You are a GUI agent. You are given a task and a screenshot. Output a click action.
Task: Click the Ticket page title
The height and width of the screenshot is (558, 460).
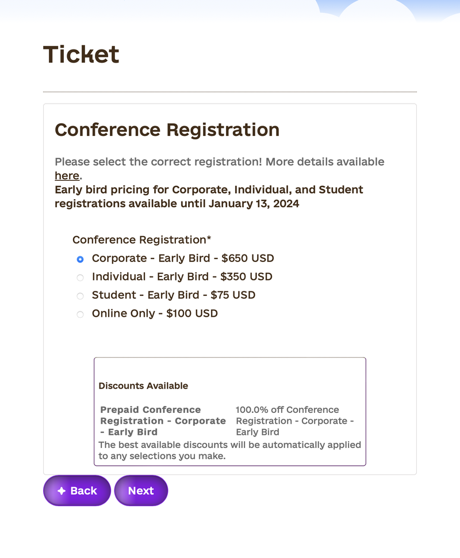pyautogui.click(x=82, y=54)
